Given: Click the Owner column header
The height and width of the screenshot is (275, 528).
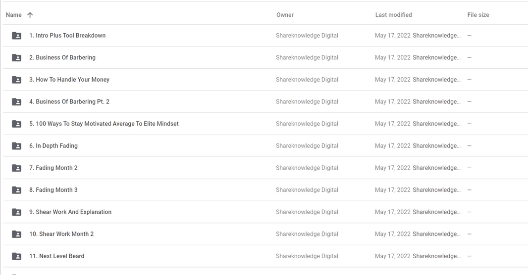Looking at the screenshot, I should pyautogui.click(x=285, y=15).
